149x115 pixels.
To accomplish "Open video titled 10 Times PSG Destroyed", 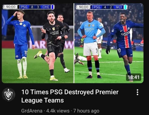I will click(70, 96).
